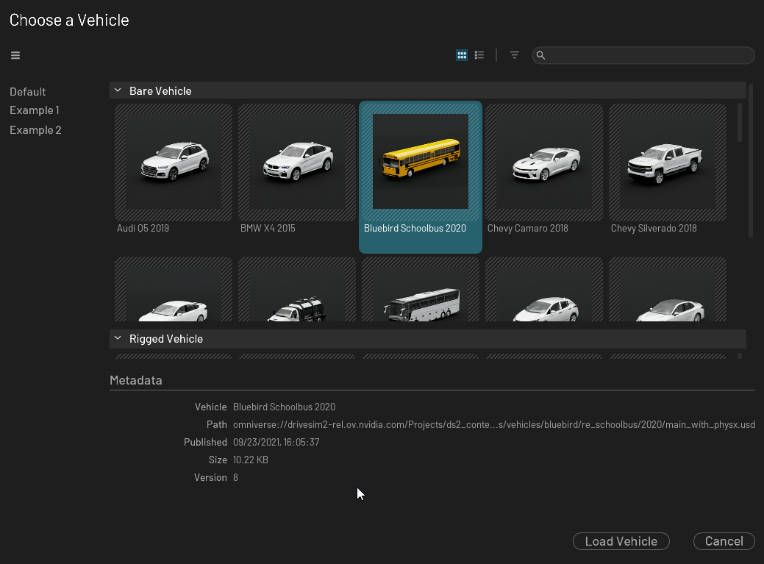764x564 pixels.
Task: Cancel the vehicle selection dialog
Action: coord(723,540)
